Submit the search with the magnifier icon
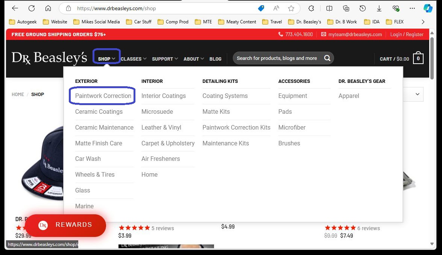The image size is (442, 255). coord(327,58)
